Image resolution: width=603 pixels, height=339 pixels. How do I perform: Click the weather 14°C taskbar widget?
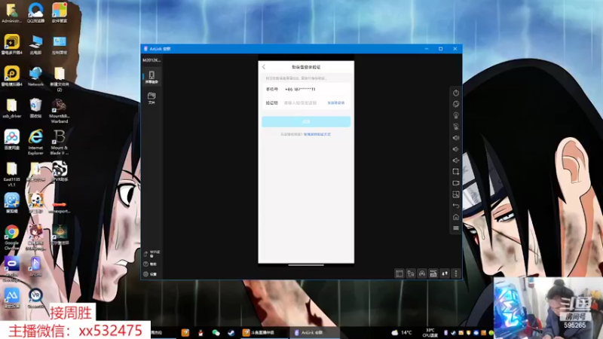click(x=402, y=332)
